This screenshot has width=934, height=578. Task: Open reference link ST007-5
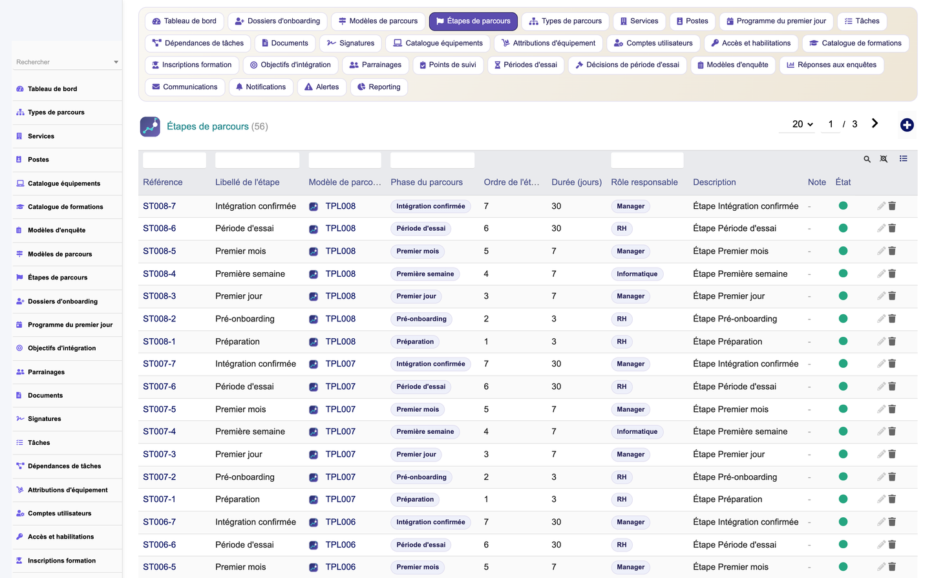pos(159,409)
